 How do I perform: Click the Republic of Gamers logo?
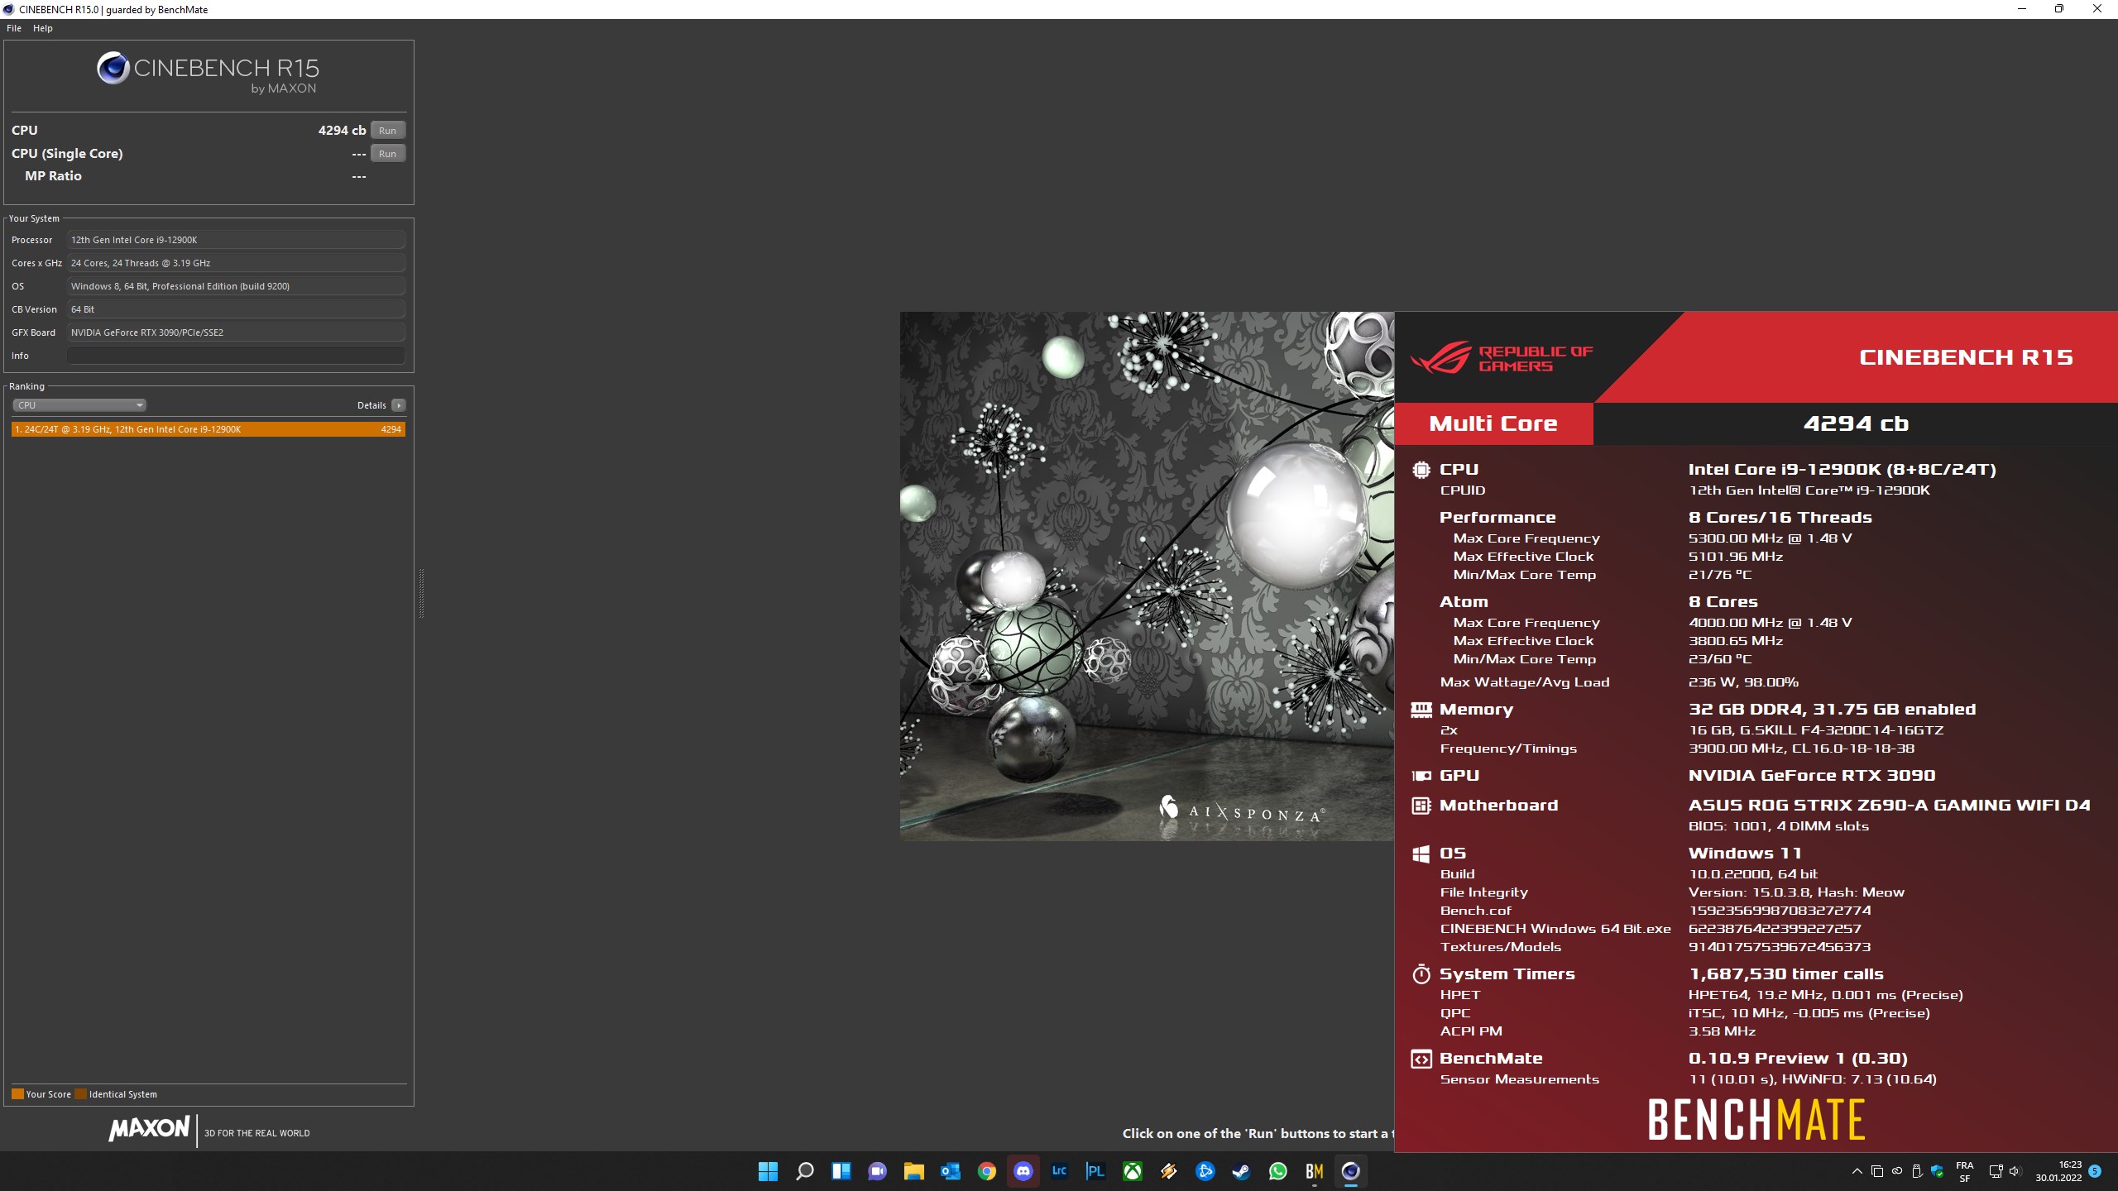1502,359
